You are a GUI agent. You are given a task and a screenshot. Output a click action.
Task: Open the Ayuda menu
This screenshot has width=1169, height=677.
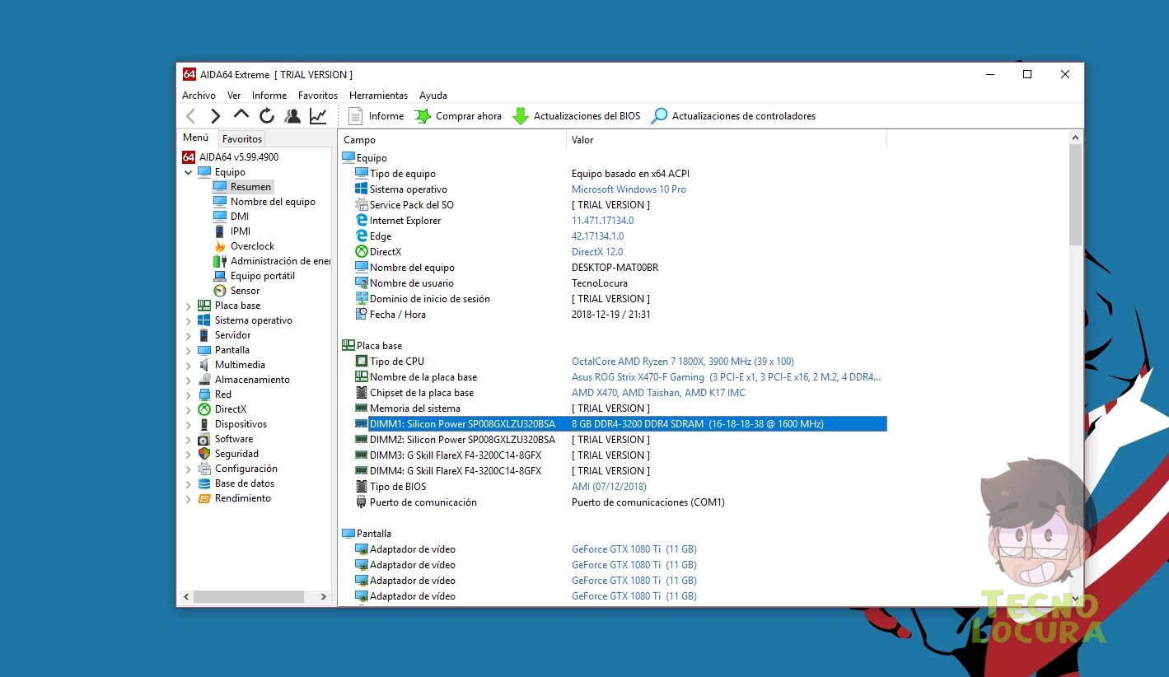tap(433, 96)
